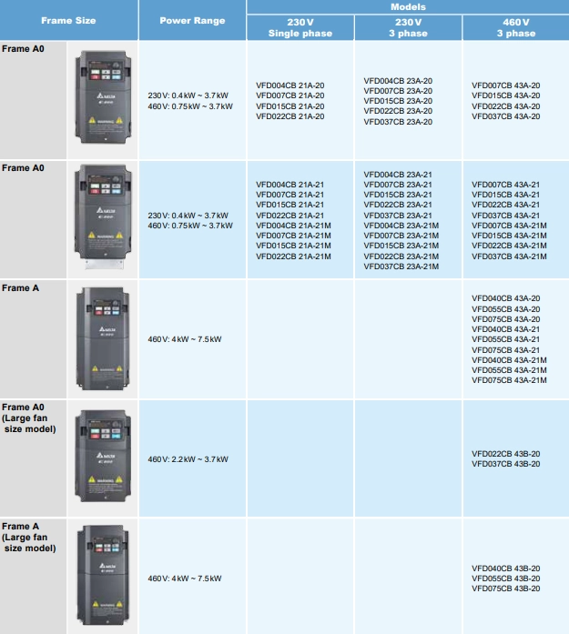Select model VFD022CB 23A-20
This screenshot has width=569, height=634.
click(398, 111)
